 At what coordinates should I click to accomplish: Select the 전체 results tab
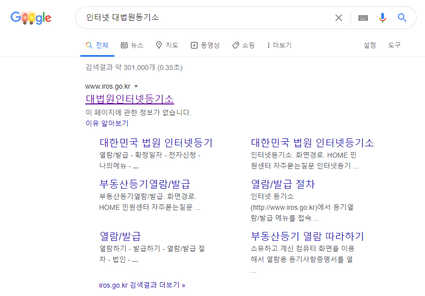point(97,45)
